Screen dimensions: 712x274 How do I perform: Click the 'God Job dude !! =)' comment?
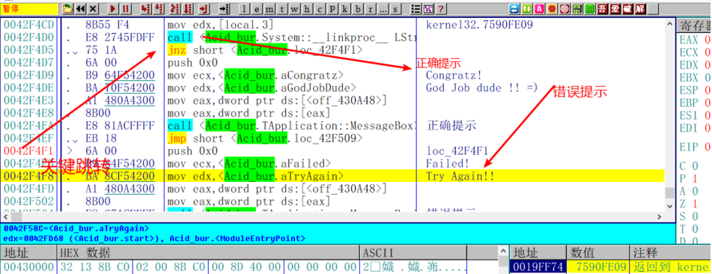click(x=481, y=88)
